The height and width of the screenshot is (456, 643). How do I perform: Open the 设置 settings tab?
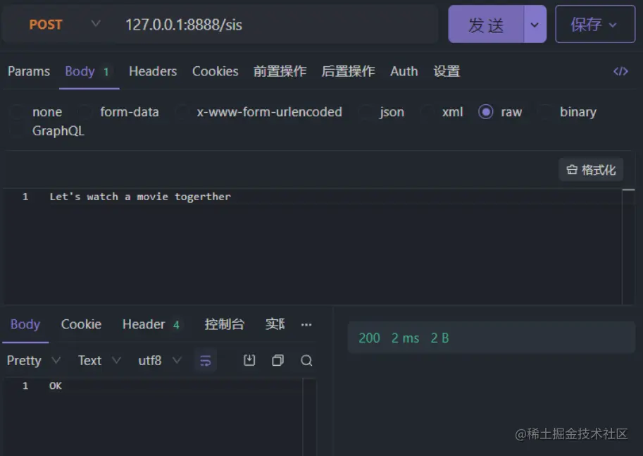pyautogui.click(x=447, y=71)
